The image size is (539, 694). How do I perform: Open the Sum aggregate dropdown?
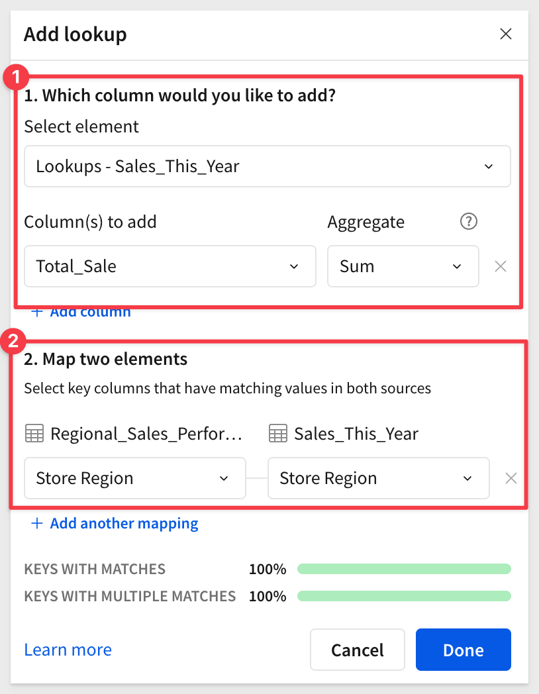tap(403, 266)
